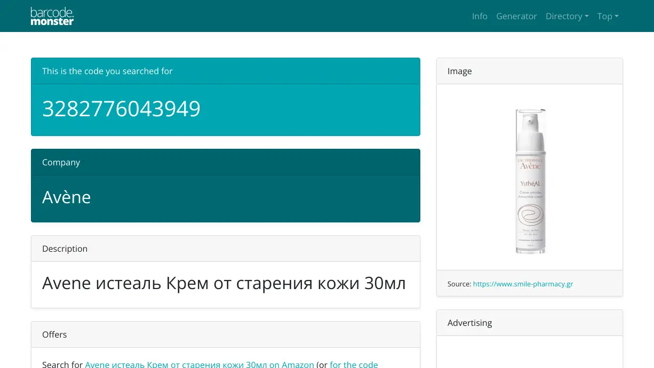The height and width of the screenshot is (368, 654).
Task: Expand the Directory dropdown menu
Action: 567,16
